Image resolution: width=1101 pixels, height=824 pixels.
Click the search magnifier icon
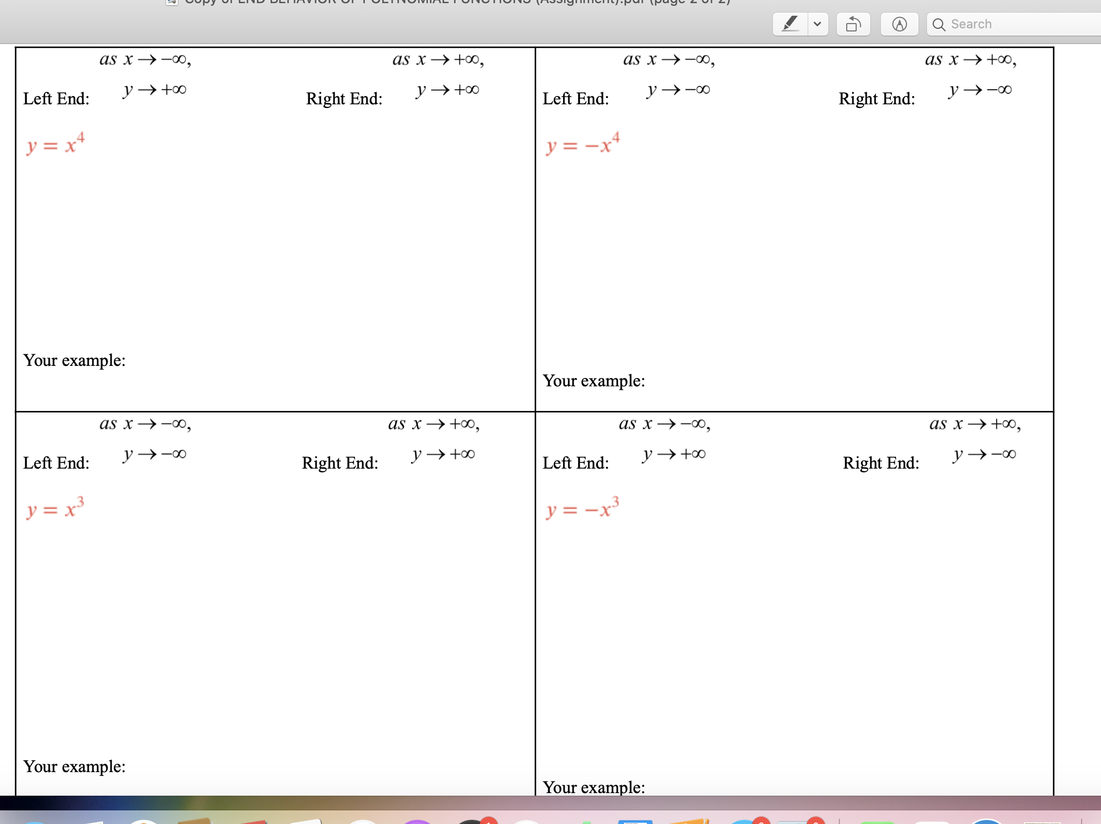pyautogui.click(x=938, y=25)
